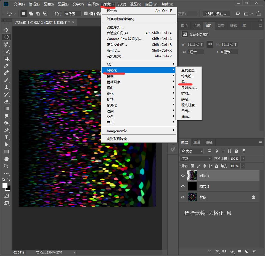Image resolution: width=265 pixels, height=256 pixels.
Task: Click the delete layer trash icon
Action: [x=254, y=251]
